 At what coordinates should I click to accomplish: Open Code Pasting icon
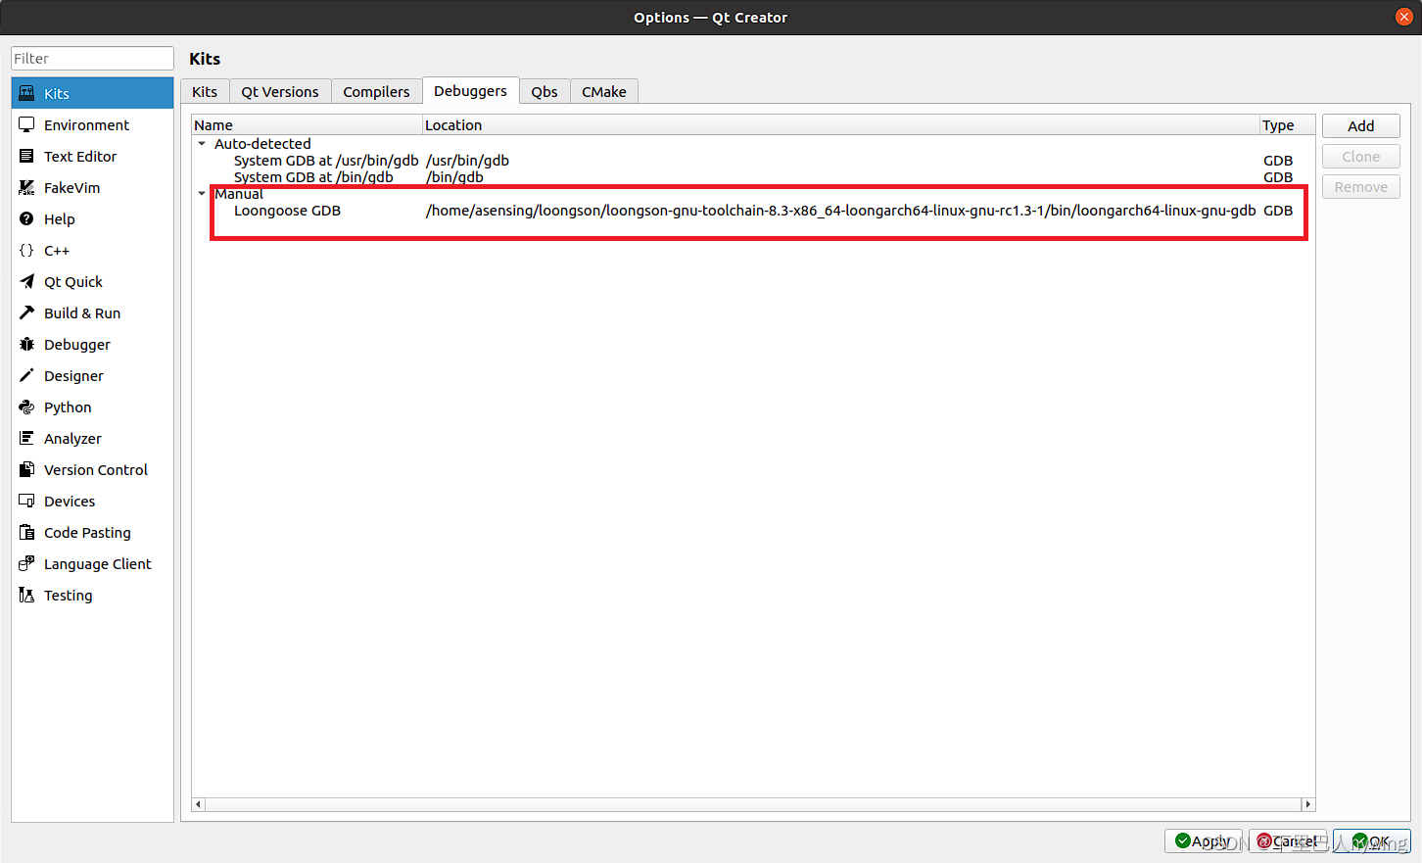pos(26,532)
